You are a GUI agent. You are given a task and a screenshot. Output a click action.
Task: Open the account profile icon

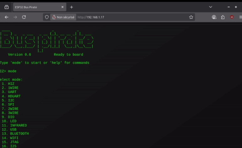point(214,17)
